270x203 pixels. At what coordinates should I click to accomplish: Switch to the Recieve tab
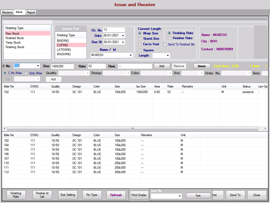7,12
